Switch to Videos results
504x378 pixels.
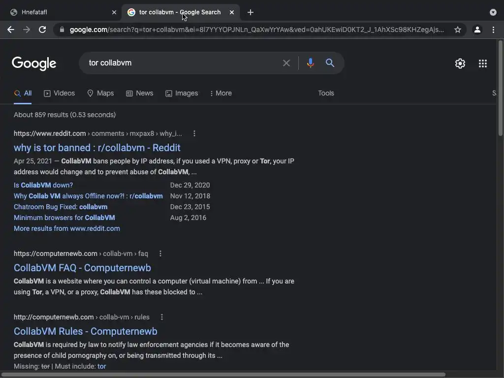(60, 93)
